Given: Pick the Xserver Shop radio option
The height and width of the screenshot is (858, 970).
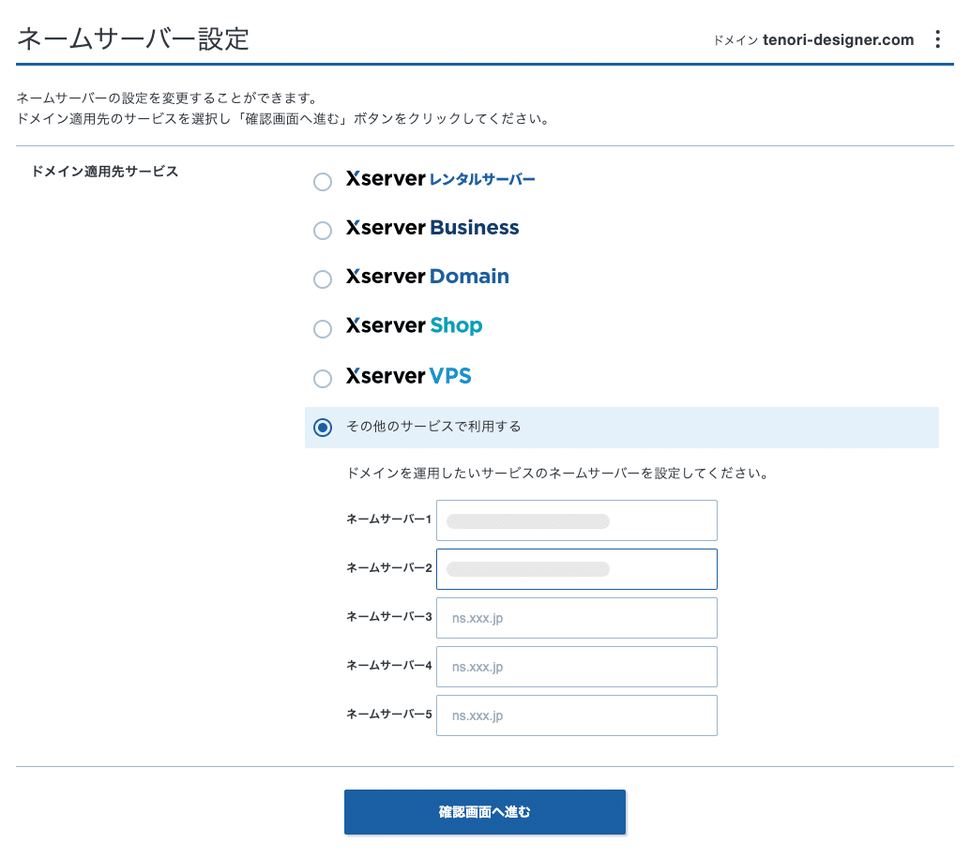Looking at the screenshot, I should pos(323,329).
